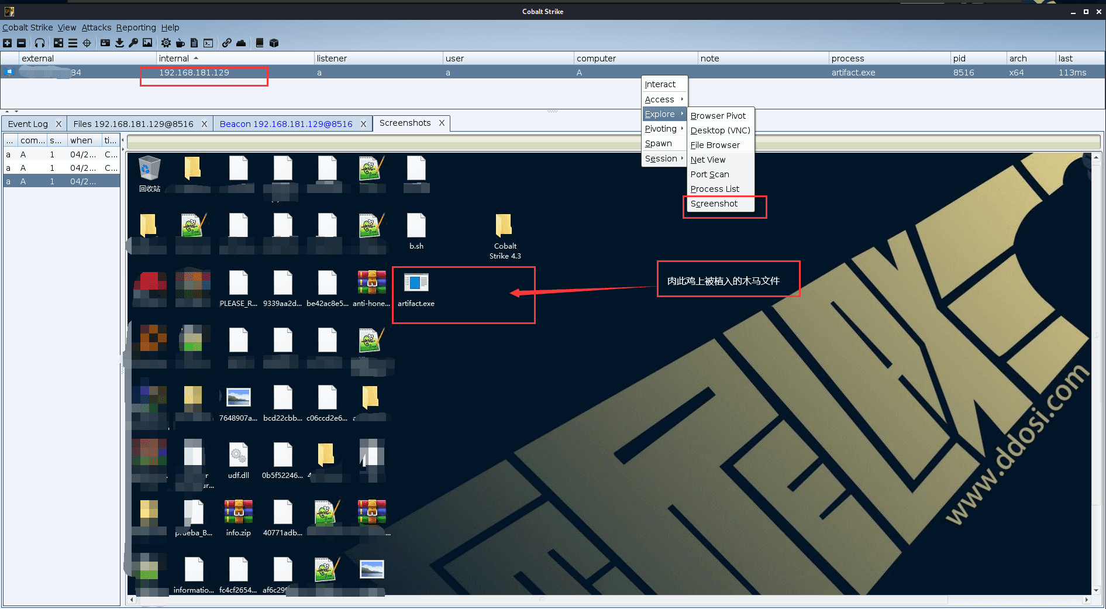Select Interact in the context menu
1106x609 pixels.
[664, 84]
